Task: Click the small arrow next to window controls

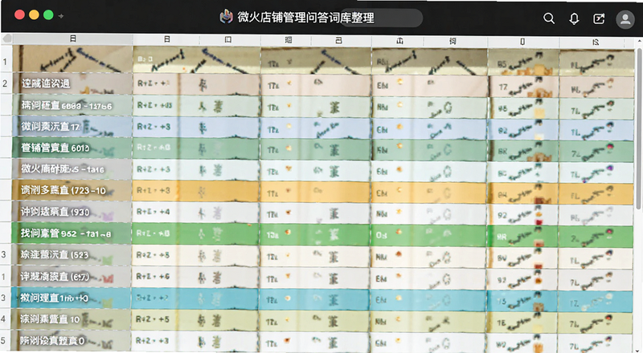Action: point(61,16)
